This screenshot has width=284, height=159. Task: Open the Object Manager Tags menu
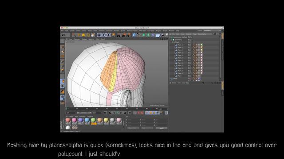pyautogui.click(x=195, y=34)
